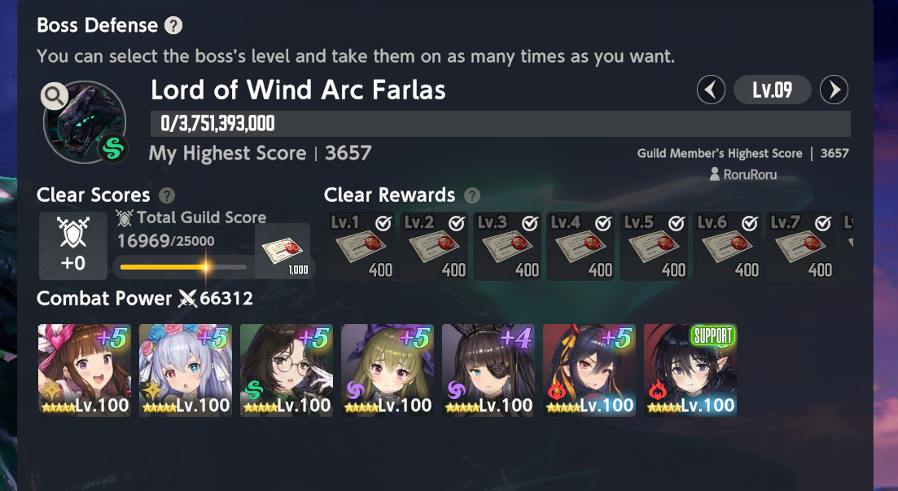Click the Lv.7 reward checkmark
Image resolution: width=898 pixels, height=491 pixels.
pyautogui.click(x=823, y=223)
